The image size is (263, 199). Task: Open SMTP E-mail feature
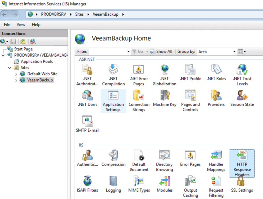(x=87, y=124)
